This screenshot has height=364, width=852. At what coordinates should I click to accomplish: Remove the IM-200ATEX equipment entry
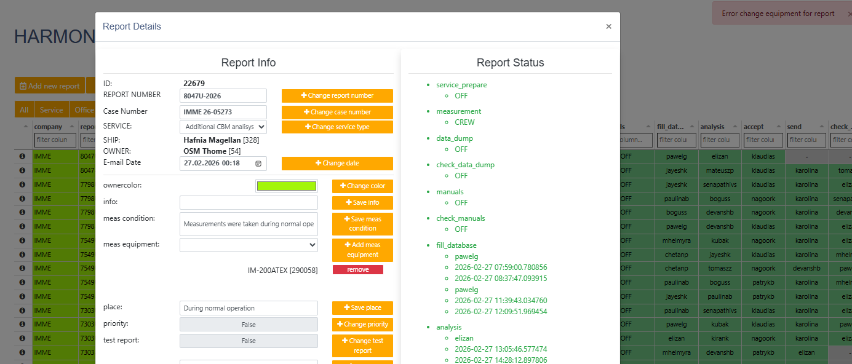click(357, 270)
